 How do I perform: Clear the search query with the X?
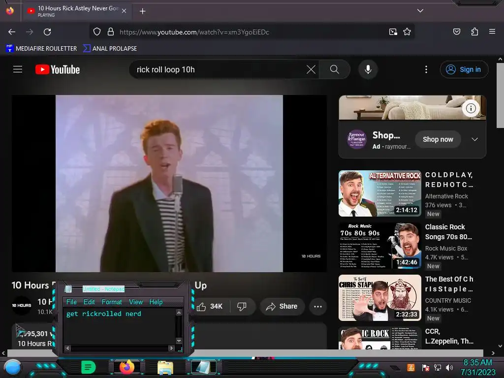[x=311, y=69]
